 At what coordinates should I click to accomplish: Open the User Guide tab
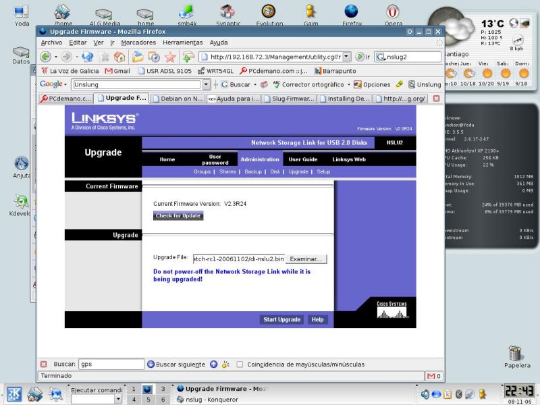click(x=303, y=159)
